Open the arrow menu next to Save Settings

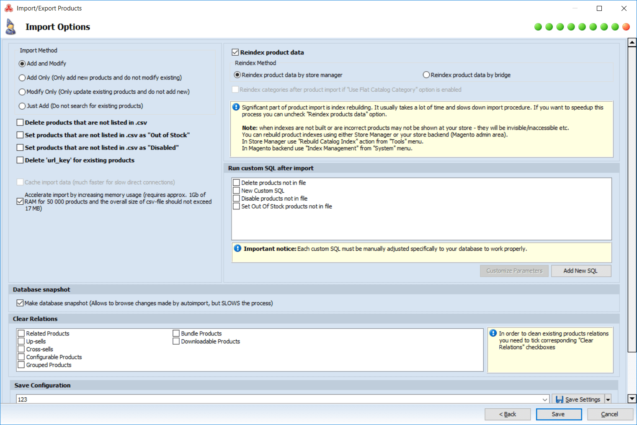(x=608, y=399)
